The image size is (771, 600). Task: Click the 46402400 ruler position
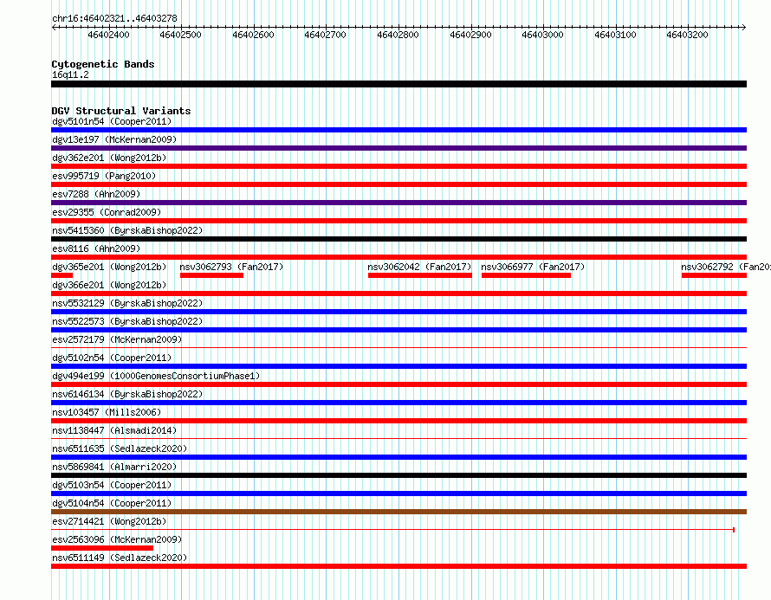(108, 35)
